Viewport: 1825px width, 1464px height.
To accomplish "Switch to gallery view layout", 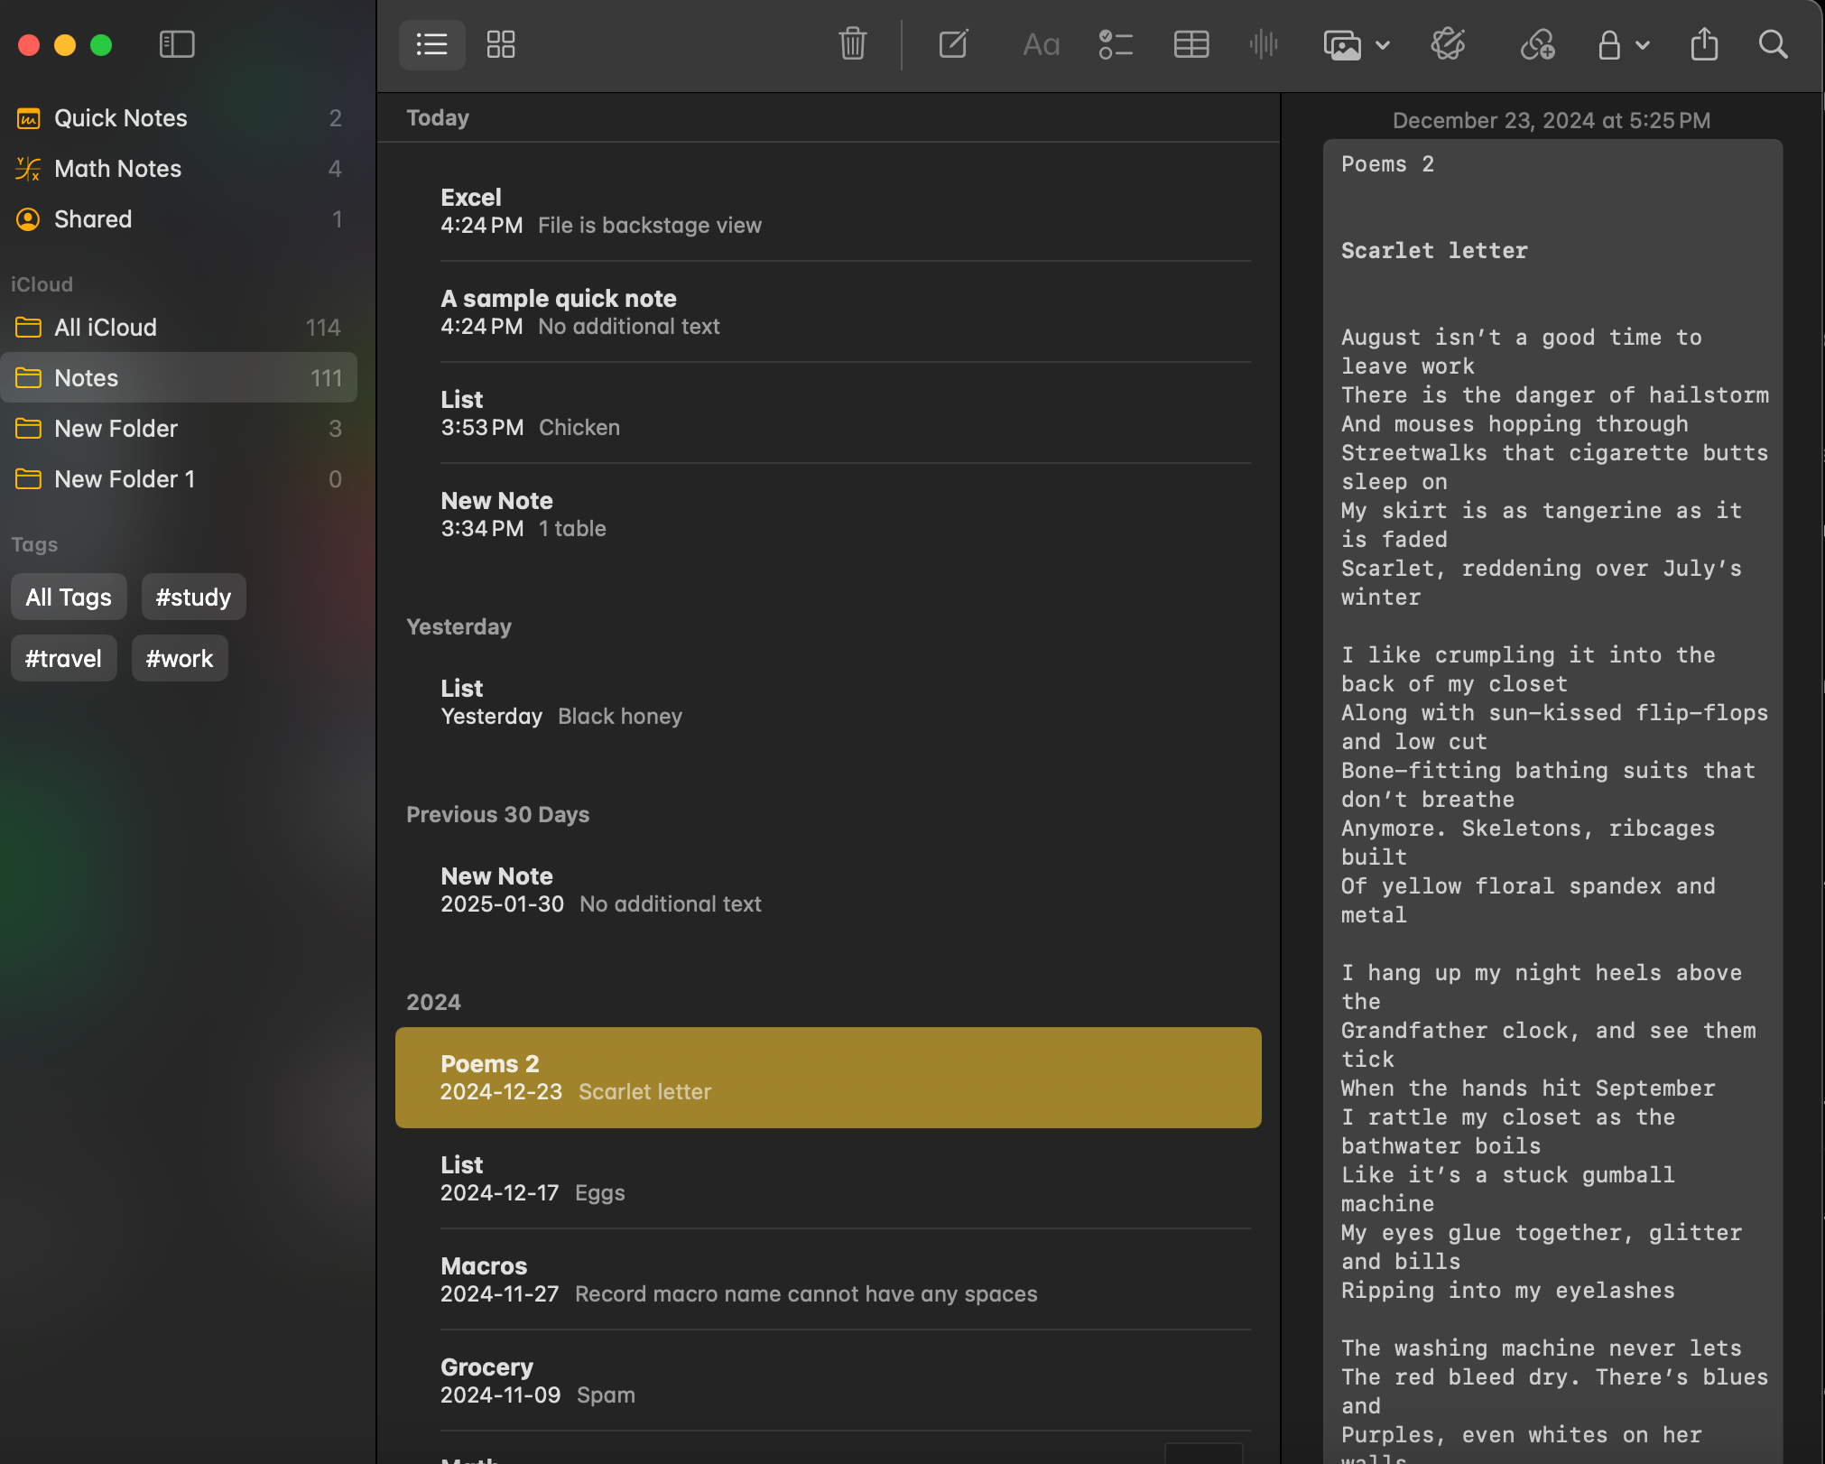I will [x=502, y=45].
